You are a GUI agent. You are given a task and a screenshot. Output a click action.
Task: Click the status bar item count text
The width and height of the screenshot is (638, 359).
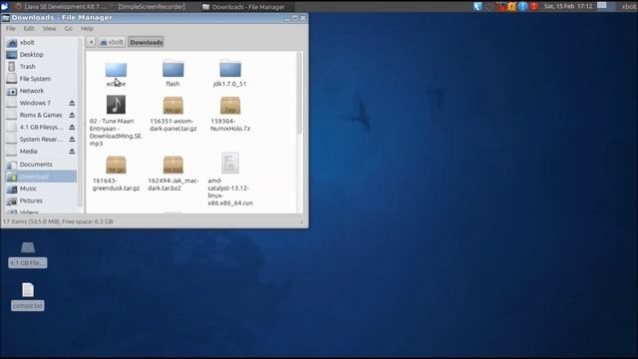[x=58, y=221]
